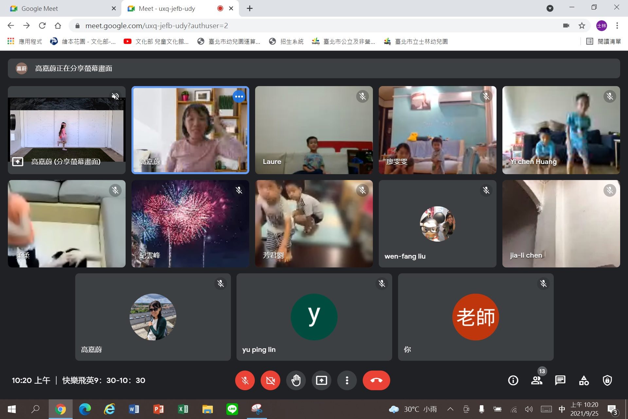This screenshot has width=628, height=419.
Task: Open the chat messages panel
Action: click(560, 380)
